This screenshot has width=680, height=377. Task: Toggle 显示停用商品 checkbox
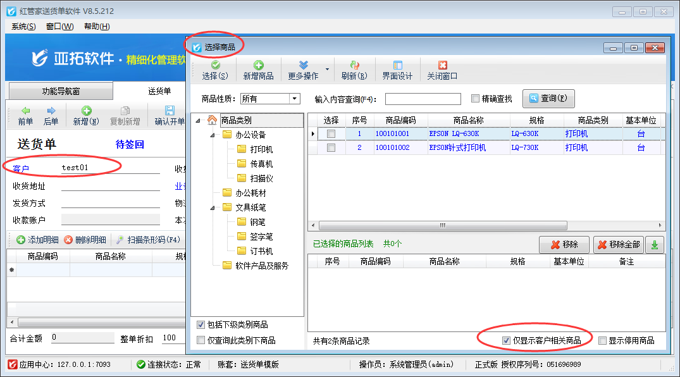click(602, 340)
